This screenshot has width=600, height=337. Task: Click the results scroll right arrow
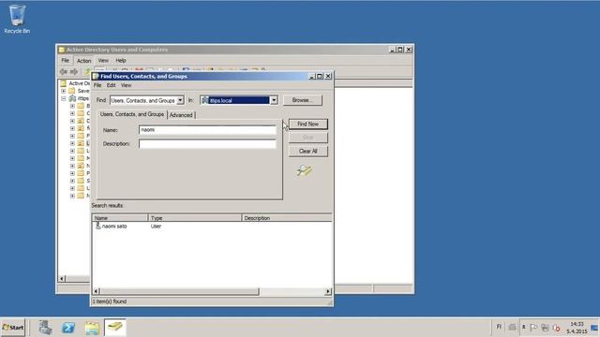(x=328, y=291)
